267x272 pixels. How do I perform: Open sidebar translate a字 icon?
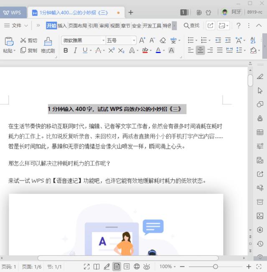260,188
